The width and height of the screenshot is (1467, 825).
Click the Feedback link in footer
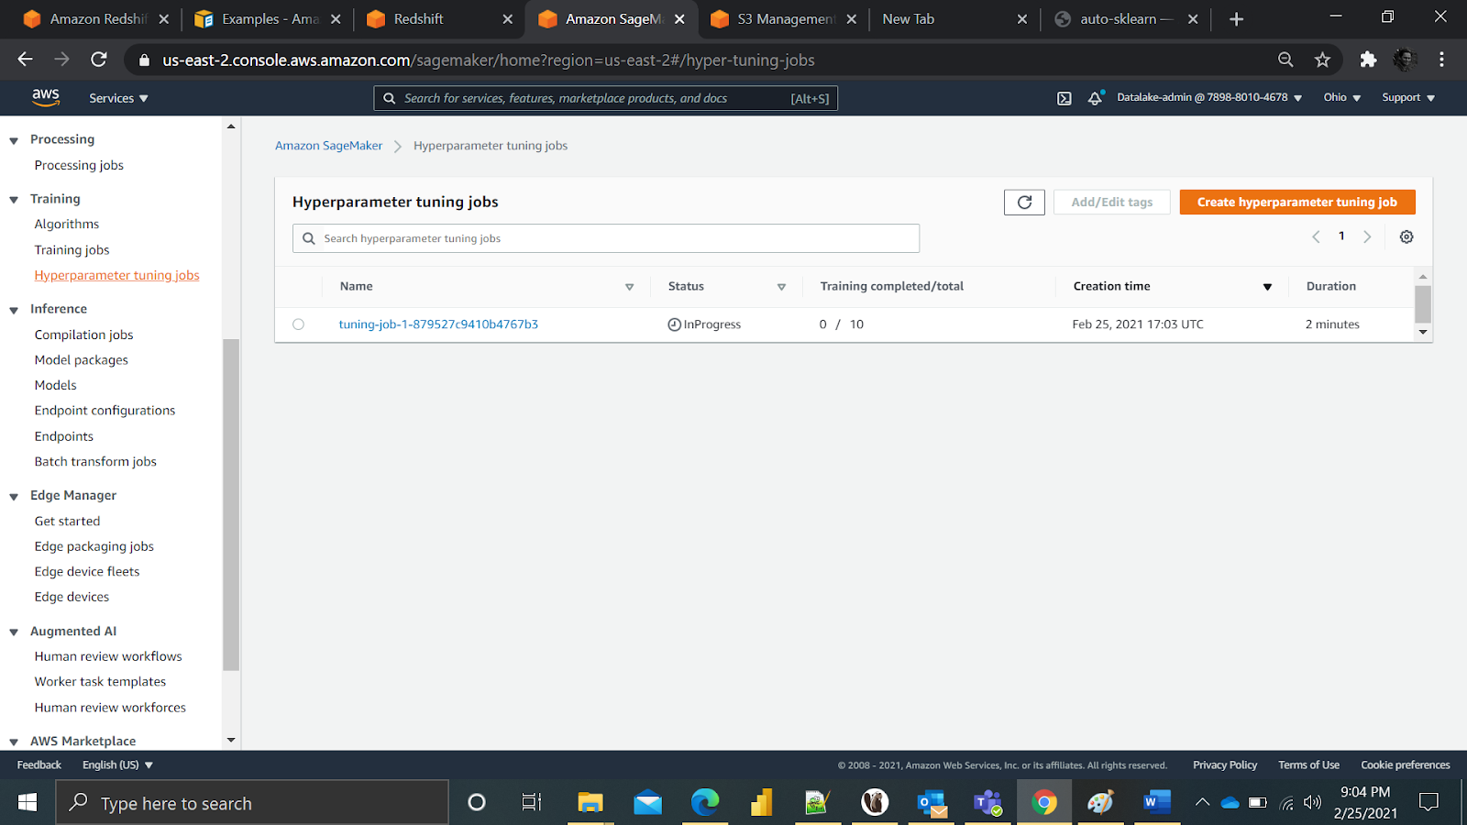[x=39, y=764]
